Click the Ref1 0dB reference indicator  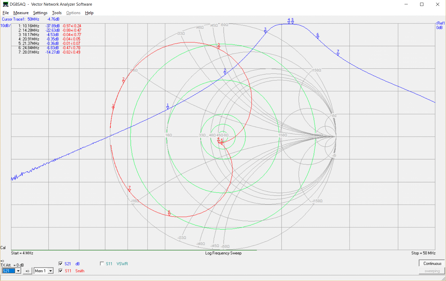440,25
